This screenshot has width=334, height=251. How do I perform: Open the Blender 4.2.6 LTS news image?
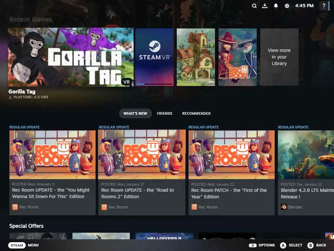point(306,155)
